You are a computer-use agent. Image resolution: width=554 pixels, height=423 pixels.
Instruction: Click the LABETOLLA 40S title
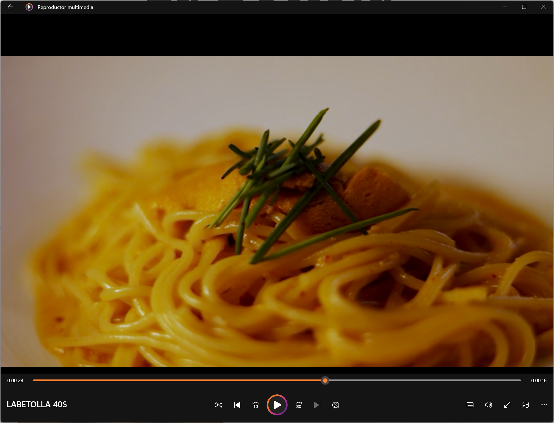[37, 404]
